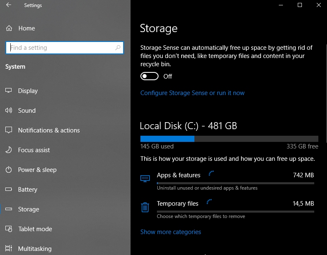Click the Home icon in sidebar
Screen dimensions: 327x255
click(x=9, y=28)
